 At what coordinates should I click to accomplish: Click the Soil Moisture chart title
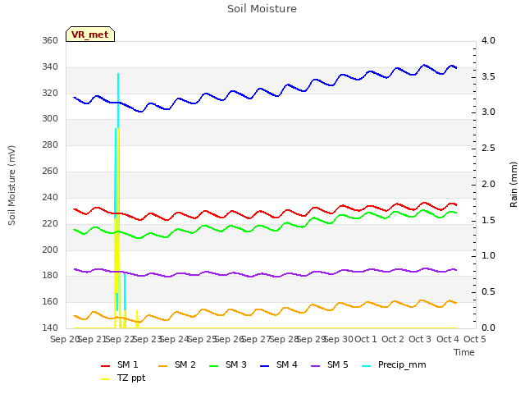262,9
